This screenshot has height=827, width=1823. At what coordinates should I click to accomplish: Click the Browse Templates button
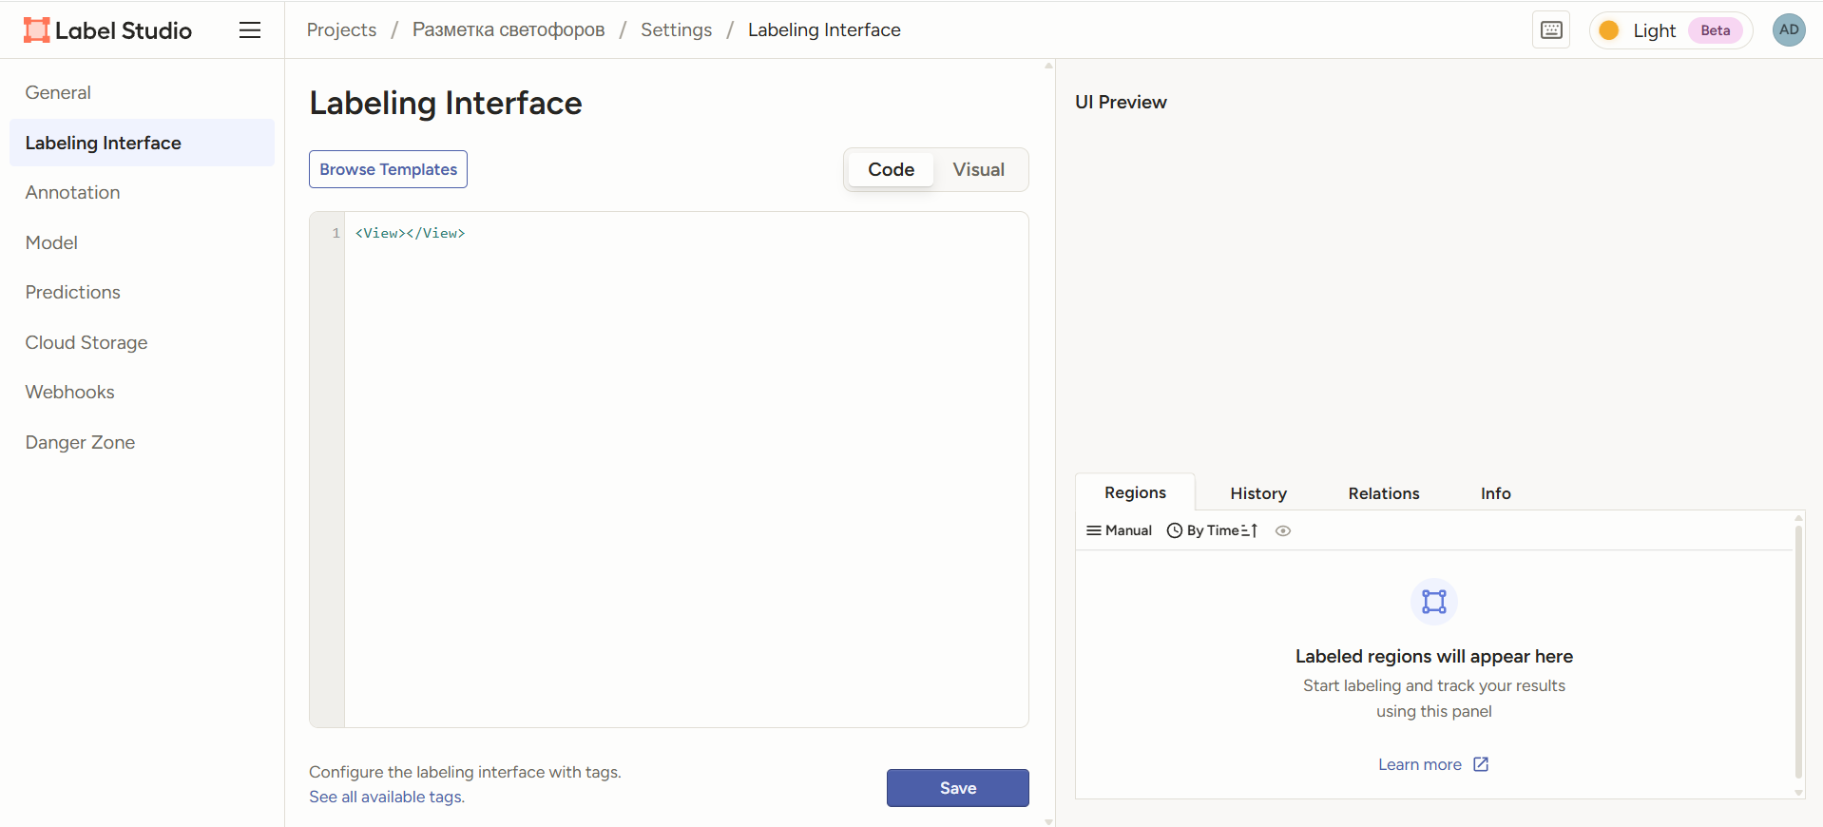click(388, 169)
